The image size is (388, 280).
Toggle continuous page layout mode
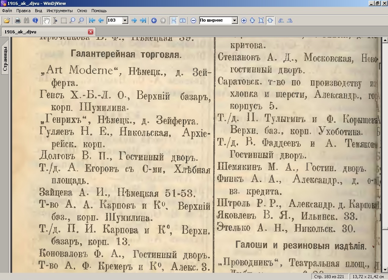(x=173, y=20)
